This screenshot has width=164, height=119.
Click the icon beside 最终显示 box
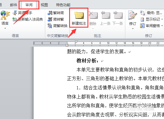coord(142,13)
